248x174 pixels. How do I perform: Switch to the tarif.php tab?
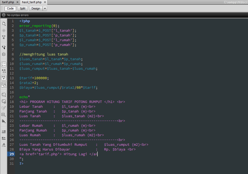(8, 2)
